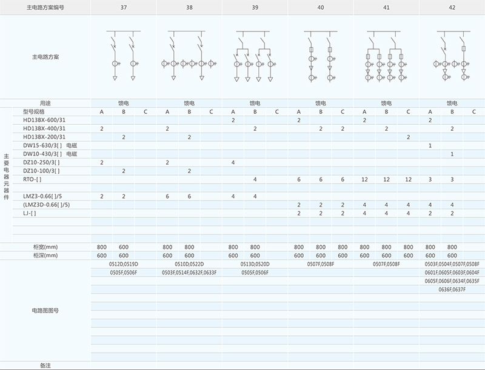The height and width of the screenshot is (370, 485).
Task: Select the scheme 38 circuit schematic
Action: click(x=189, y=56)
